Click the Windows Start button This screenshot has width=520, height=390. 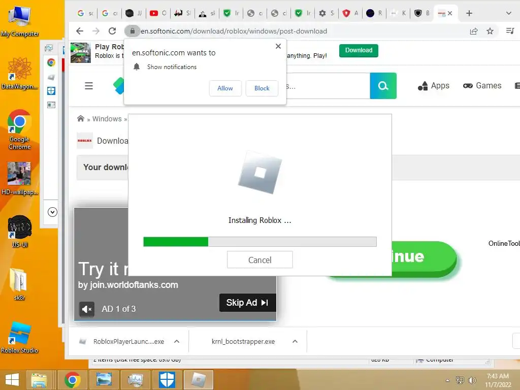[12, 380]
